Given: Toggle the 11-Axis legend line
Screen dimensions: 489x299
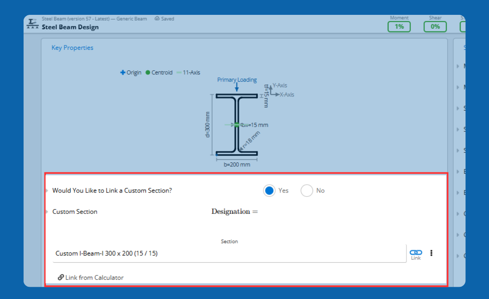Looking at the screenshot, I should 179,72.
